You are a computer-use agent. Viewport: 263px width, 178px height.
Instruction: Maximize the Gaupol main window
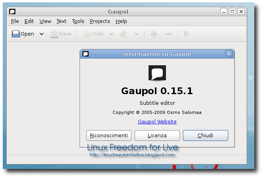(x=233, y=11)
